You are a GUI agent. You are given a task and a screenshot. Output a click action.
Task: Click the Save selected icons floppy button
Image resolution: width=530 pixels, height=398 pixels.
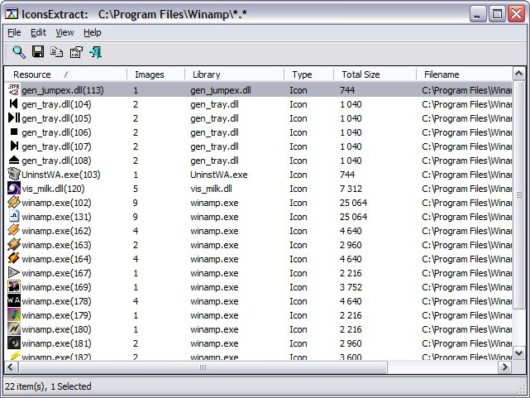pos(38,52)
